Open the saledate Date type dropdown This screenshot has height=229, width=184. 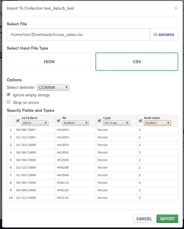tap(35, 123)
